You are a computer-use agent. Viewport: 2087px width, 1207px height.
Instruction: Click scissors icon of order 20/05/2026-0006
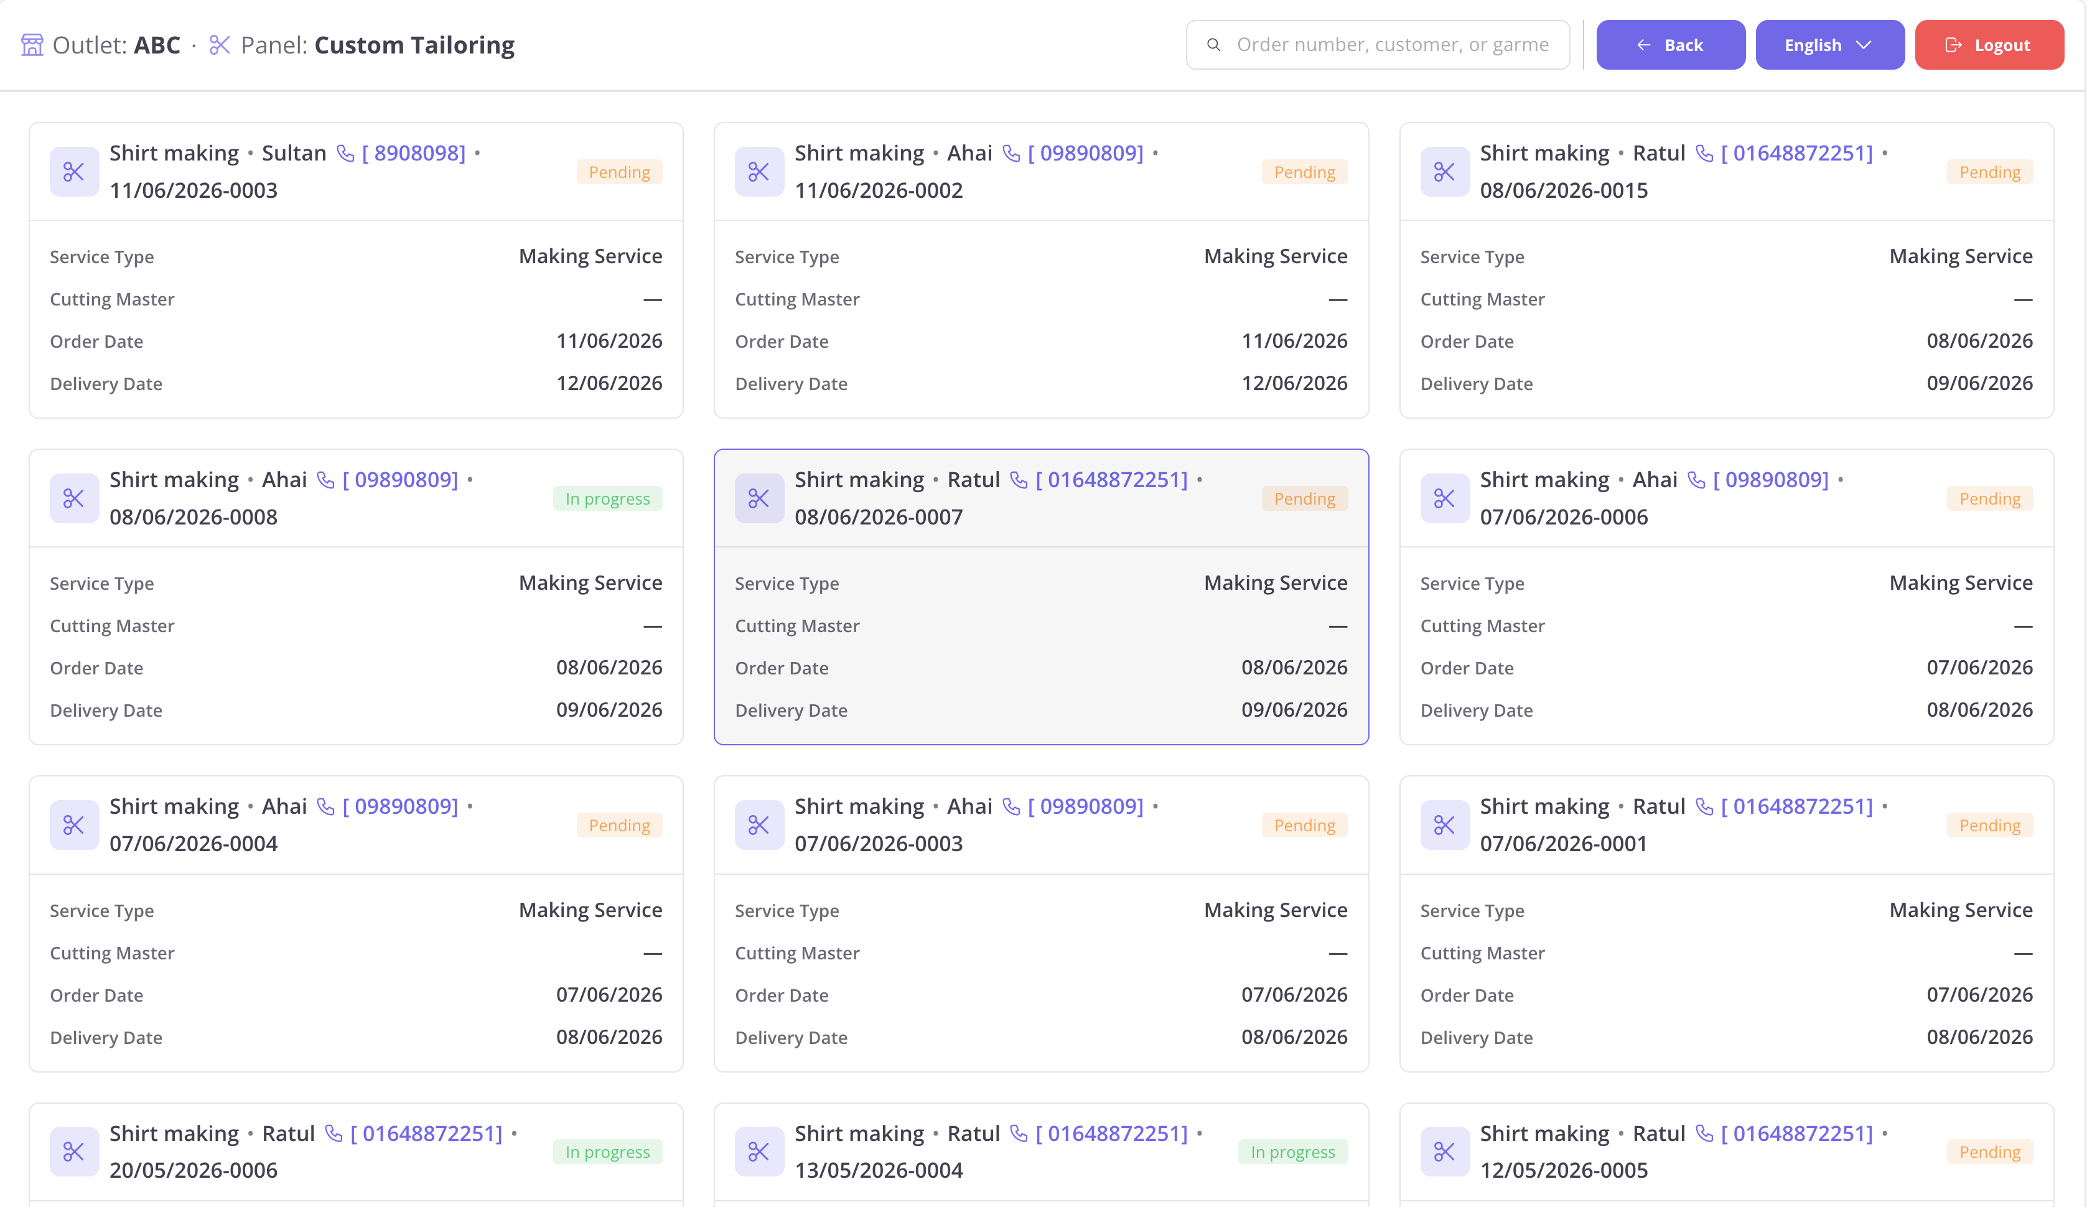73,1152
